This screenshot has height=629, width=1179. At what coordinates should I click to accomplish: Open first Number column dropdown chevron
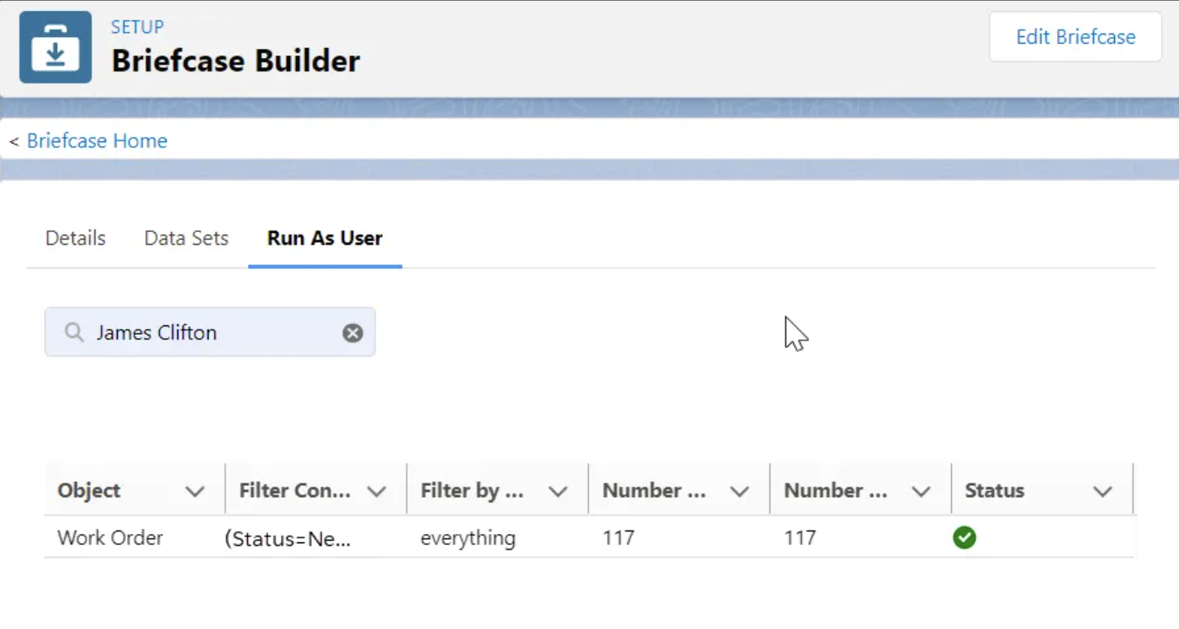point(740,491)
